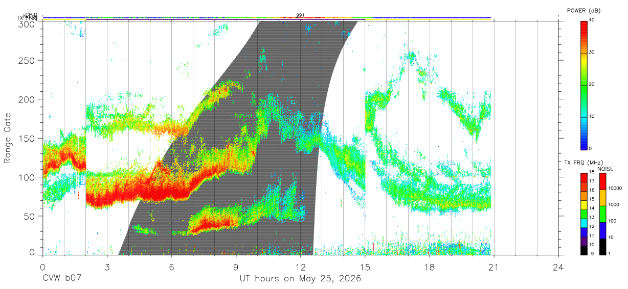Click the blue 11-12 MHz TX FRQ segment

pyautogui.click(x=584, y=232)
